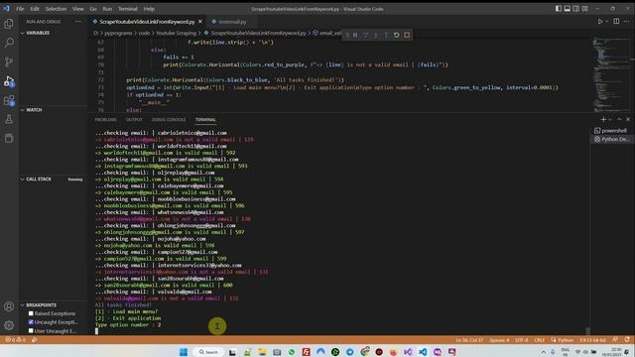Run the Python file with play button
The image size is (635, 357).
600,22
